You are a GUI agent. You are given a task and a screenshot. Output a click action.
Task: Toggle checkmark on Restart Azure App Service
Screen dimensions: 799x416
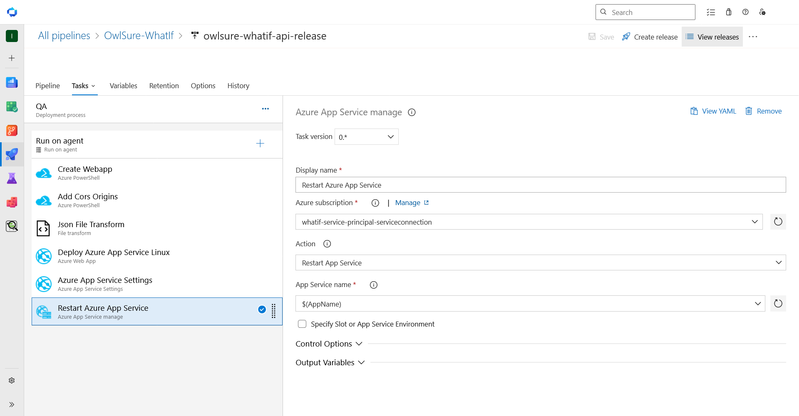pos(262,309)
